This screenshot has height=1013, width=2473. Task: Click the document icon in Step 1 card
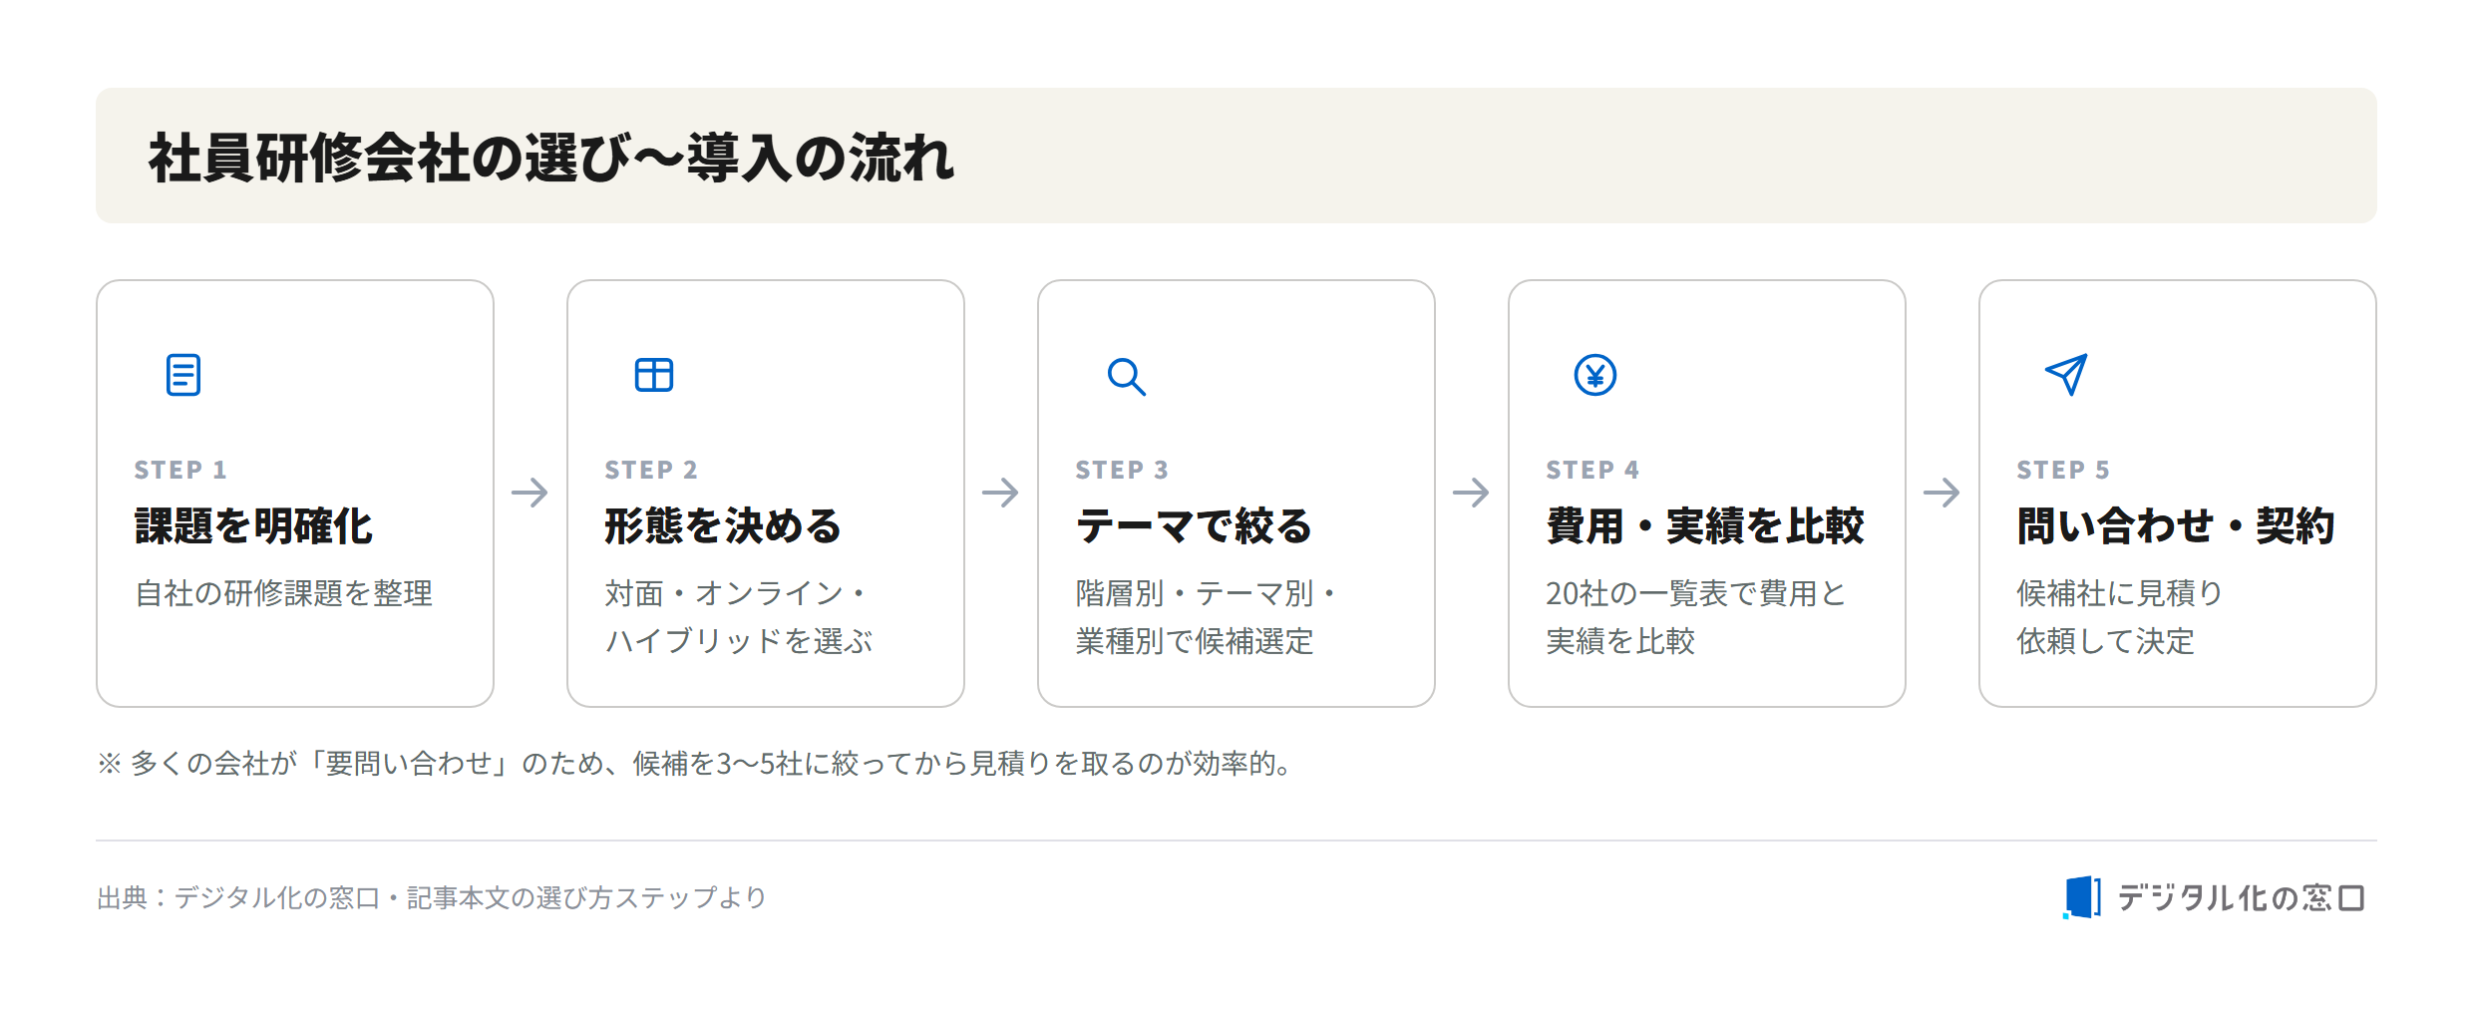[183, 375]
